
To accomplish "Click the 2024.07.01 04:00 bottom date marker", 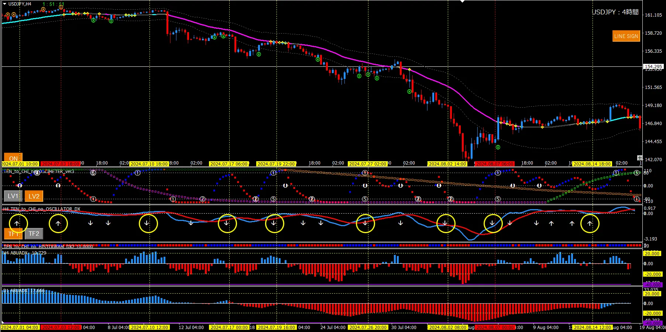I will (20, 328).
